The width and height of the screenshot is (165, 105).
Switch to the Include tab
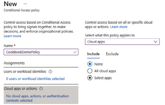pyautogui.click(x=93, y=54)
